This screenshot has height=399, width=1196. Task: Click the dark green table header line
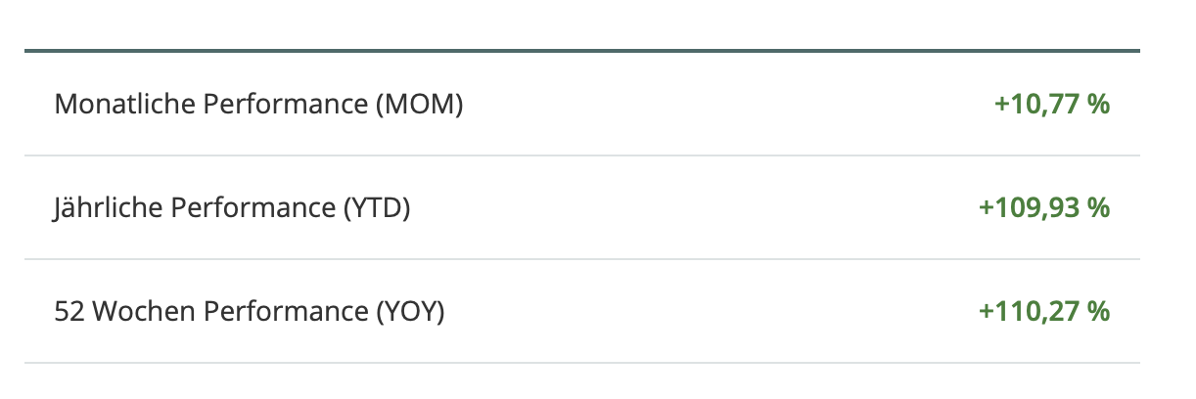coord(581,50)
